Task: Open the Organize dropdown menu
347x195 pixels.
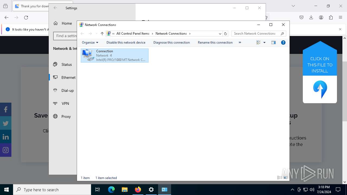Action: (90, 43)
